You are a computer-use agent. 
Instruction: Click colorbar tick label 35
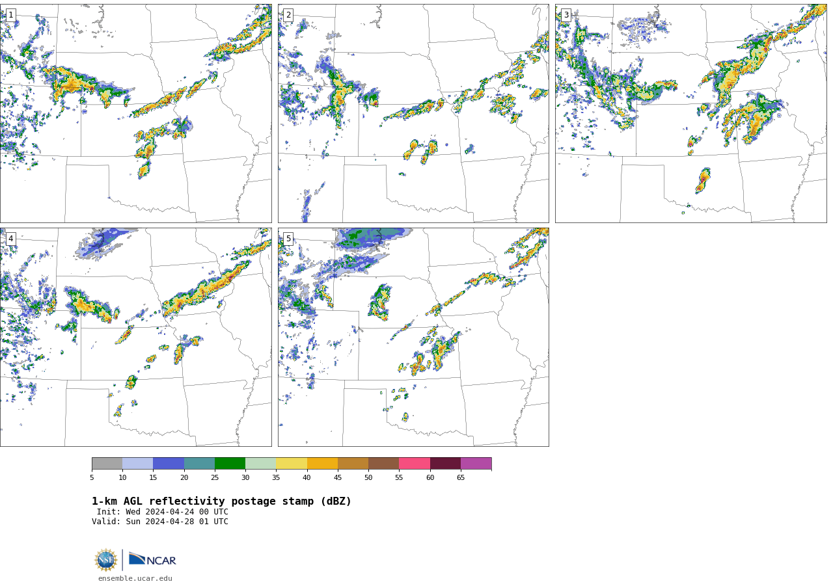(276, 478)
